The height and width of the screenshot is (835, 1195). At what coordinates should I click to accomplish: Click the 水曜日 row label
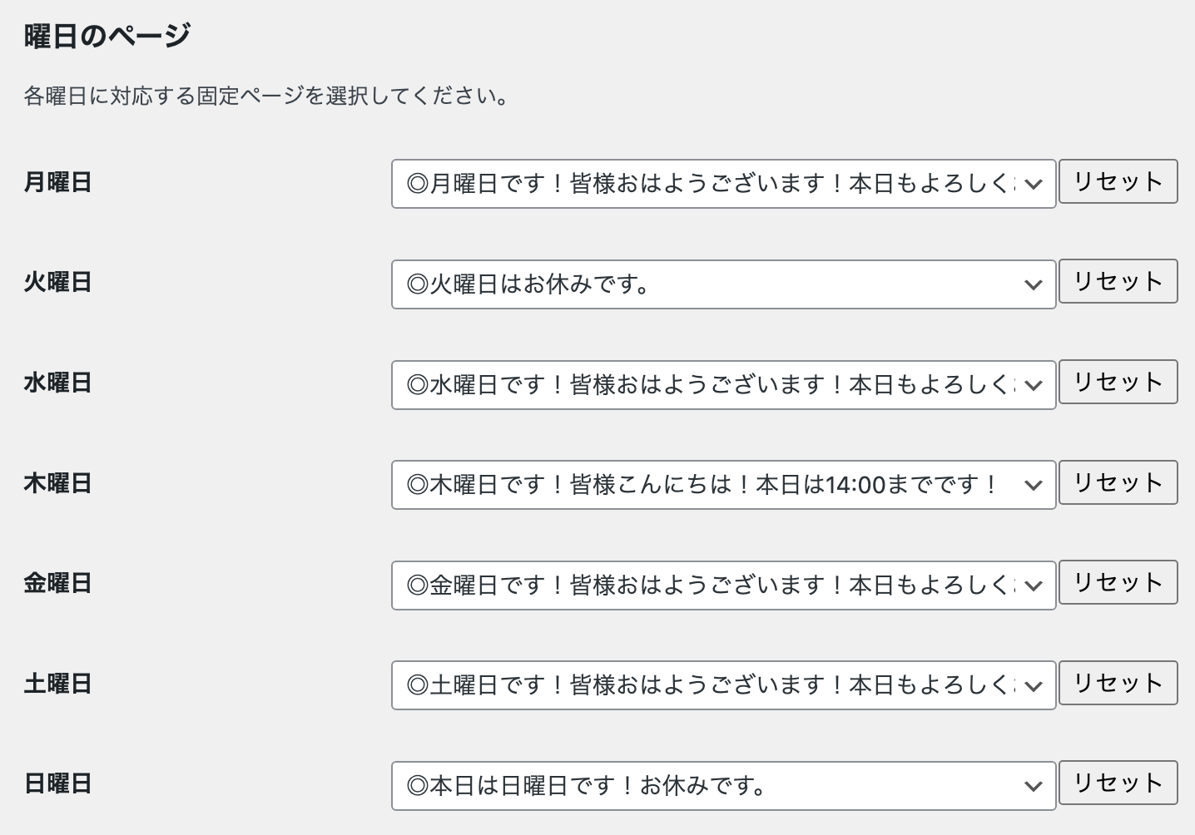(x=57, y=383)
